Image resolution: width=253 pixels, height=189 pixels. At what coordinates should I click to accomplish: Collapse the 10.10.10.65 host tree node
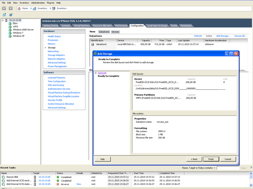3,20
